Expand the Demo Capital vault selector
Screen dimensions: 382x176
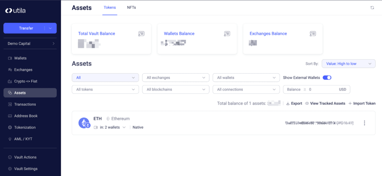point(30,44)
